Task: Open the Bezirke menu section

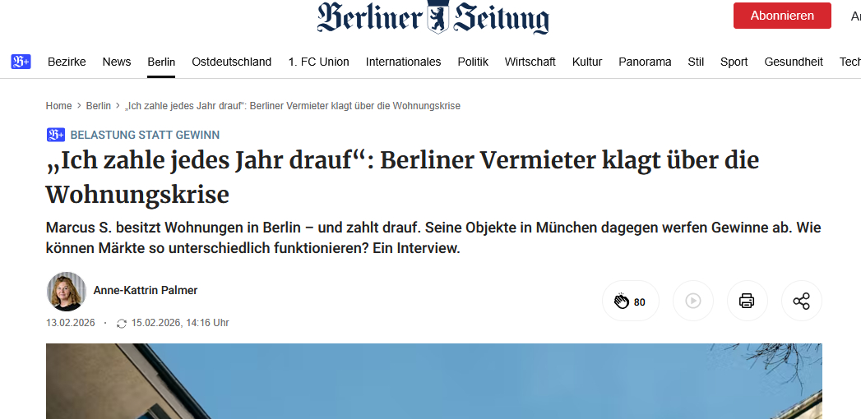Action: [x=67, y=62]
